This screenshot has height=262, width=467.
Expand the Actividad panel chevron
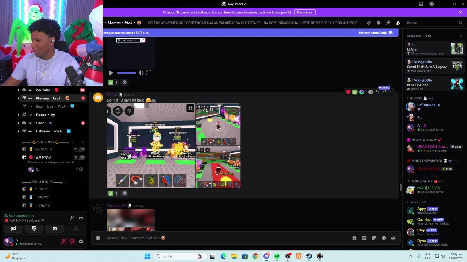click(x=461, y=36)
